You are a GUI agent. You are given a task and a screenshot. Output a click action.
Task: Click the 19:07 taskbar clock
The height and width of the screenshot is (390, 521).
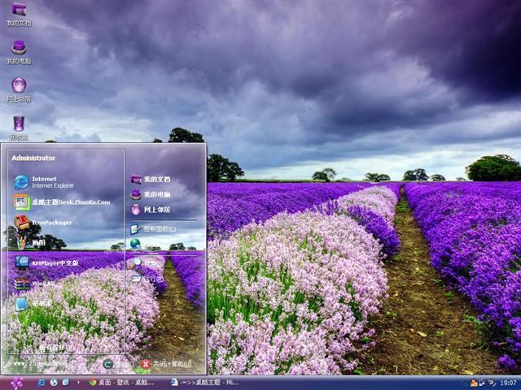tap(508, 383)
